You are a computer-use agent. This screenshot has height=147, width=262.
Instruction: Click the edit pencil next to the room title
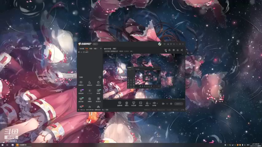coord(117,51)
